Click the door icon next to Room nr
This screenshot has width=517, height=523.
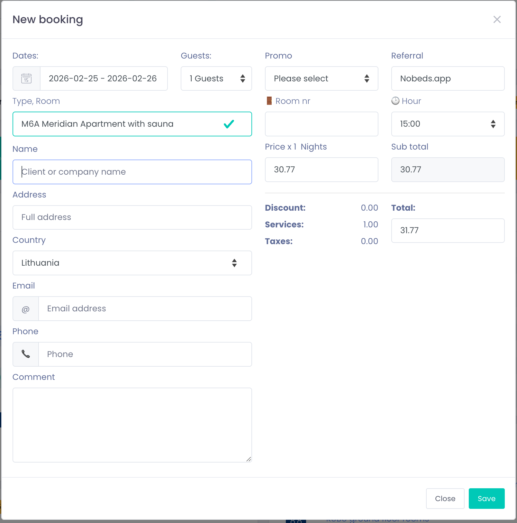tap(269, 101)
